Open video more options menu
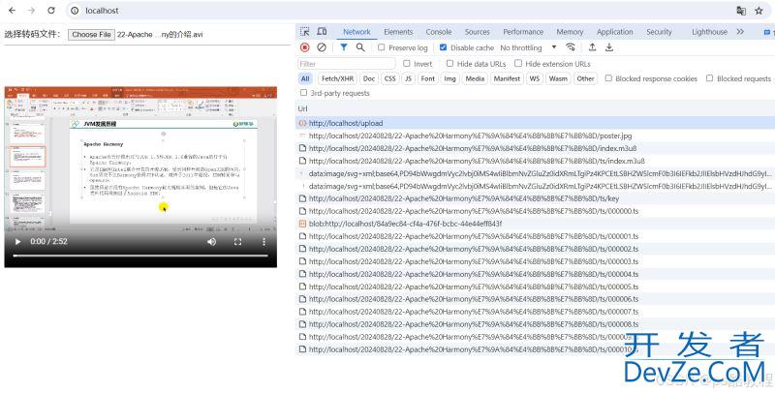 263,241
